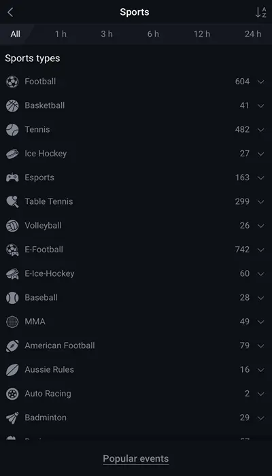Expand the E-Football row chevron
The width and height of the screenshot is (272, 476).
point(260,250)
